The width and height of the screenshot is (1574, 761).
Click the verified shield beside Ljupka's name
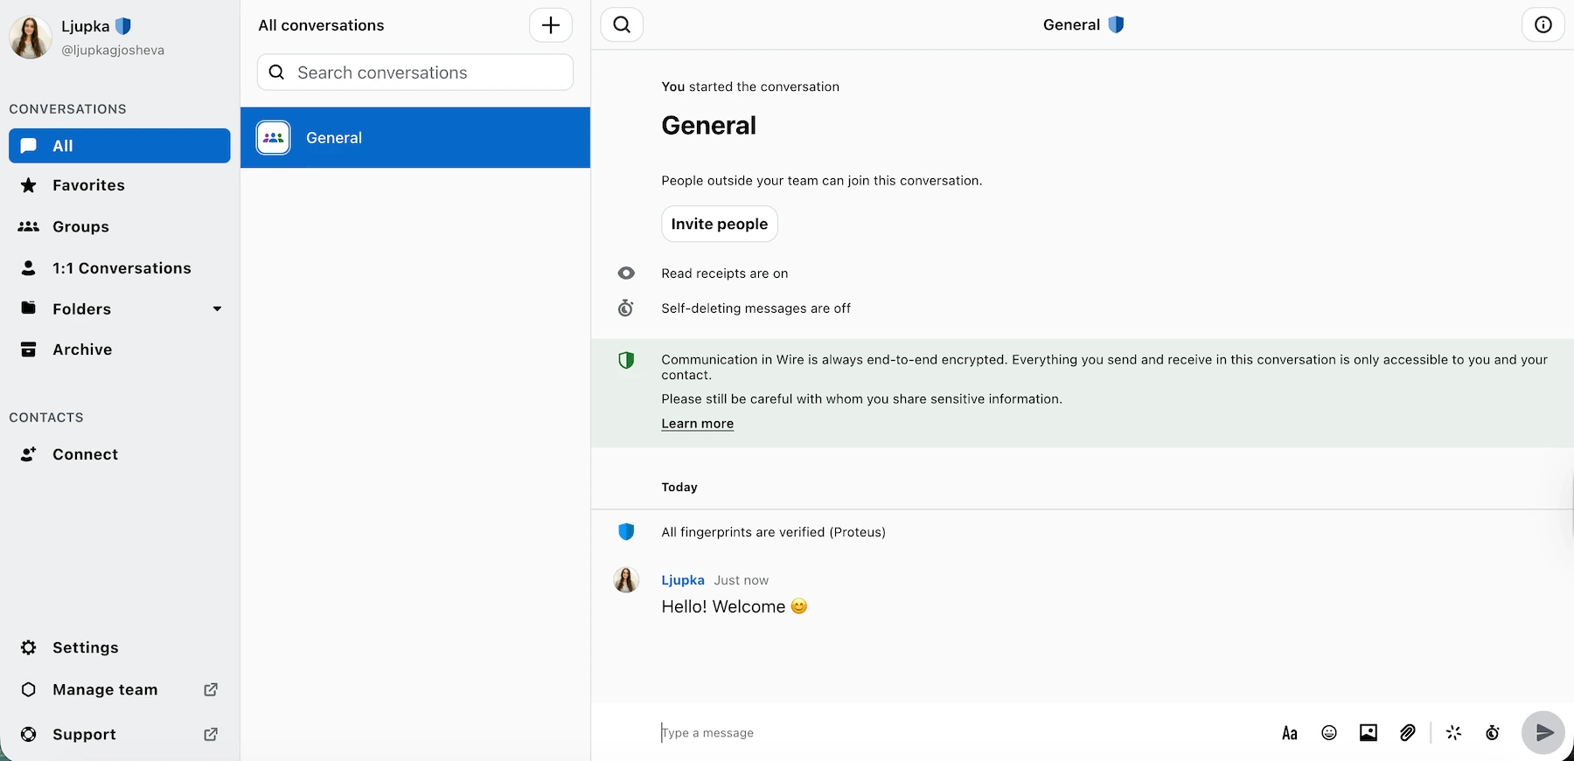[x=123, y=26]
